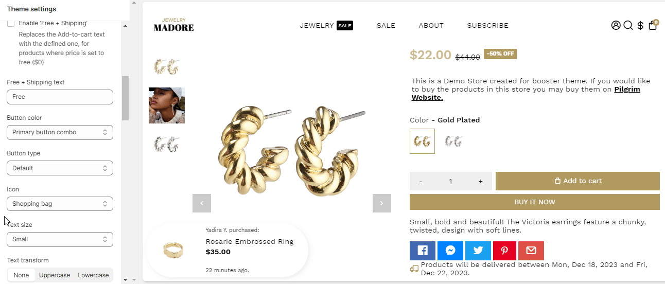Click the BUY IT NOW button
The width and height of the screenshot is (665, 284).
tap(534, 202)
